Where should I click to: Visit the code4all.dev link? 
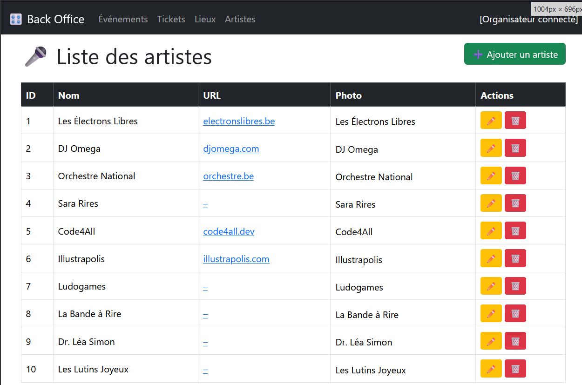tap(229, 231)
